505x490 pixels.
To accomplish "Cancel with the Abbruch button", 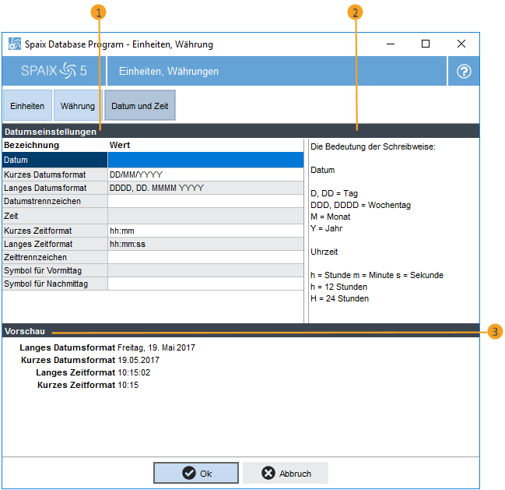I will tap(286, 473).
